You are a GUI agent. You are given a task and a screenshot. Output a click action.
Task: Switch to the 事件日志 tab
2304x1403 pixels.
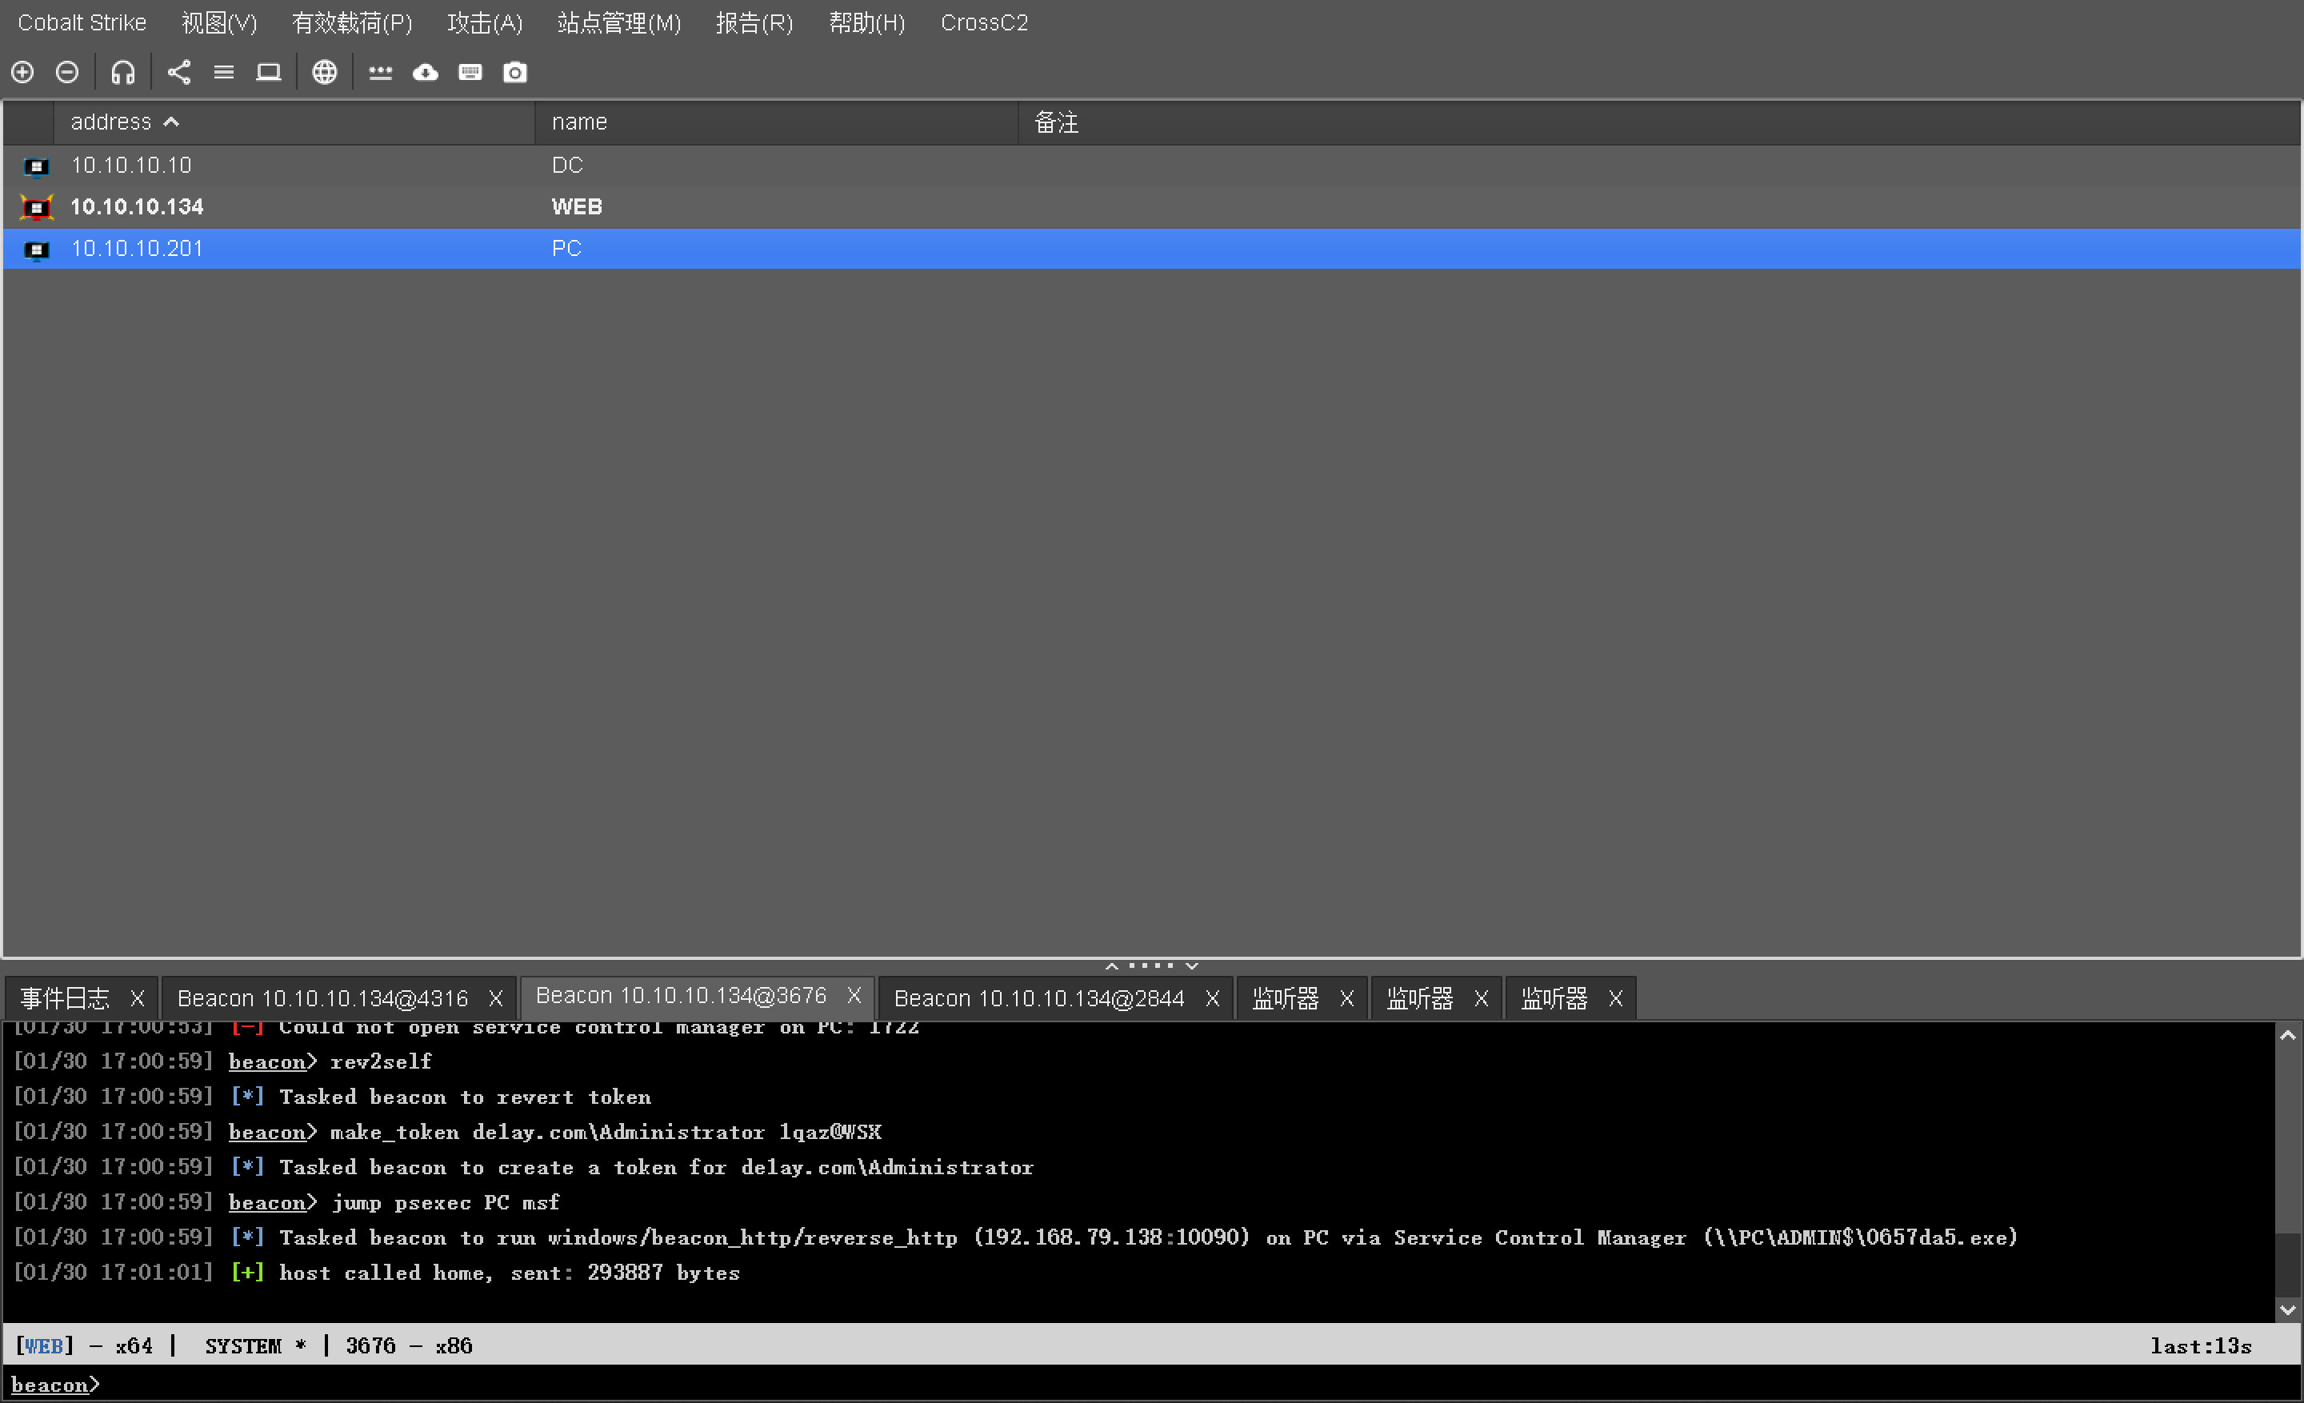[65, 998]
